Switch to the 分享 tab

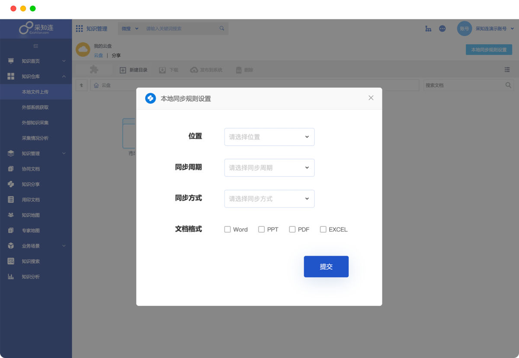pyautogui.click(x=116, y=55)
